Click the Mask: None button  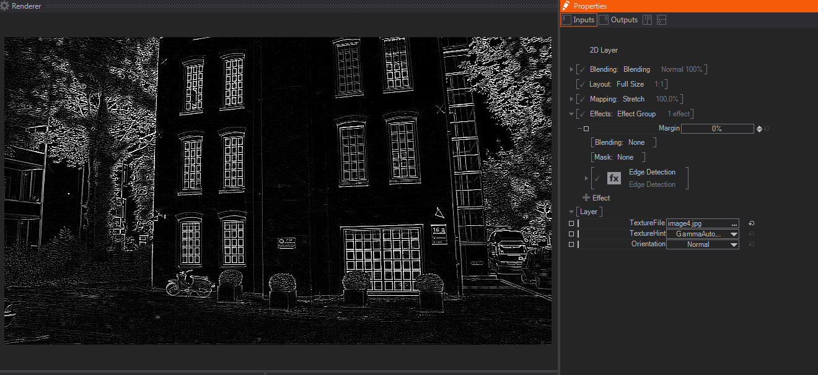(x=617, y=157)
